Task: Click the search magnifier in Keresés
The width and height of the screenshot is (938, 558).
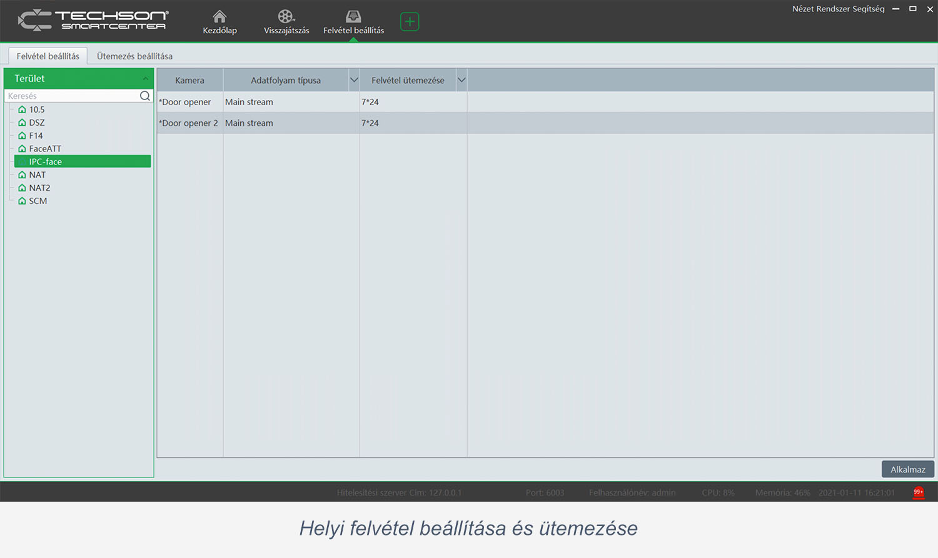Action: (145, 96)
